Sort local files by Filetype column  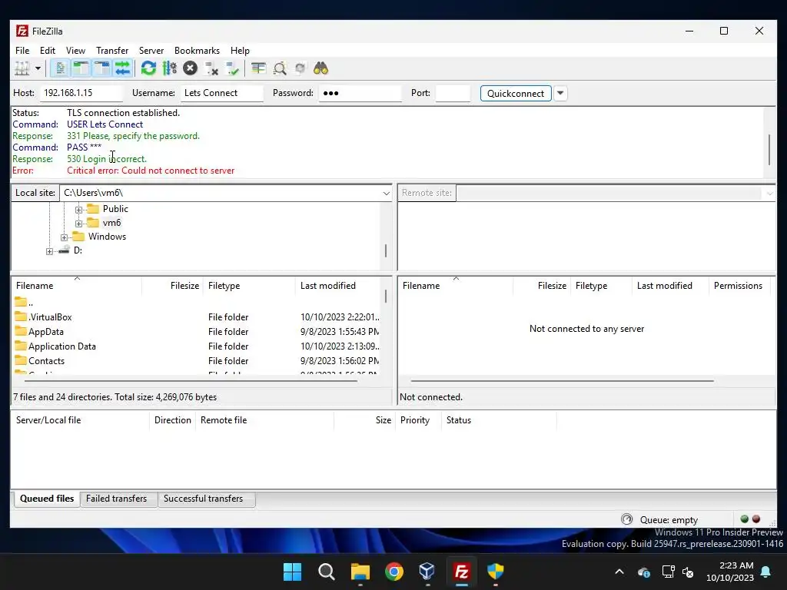(x=249, y=286)
